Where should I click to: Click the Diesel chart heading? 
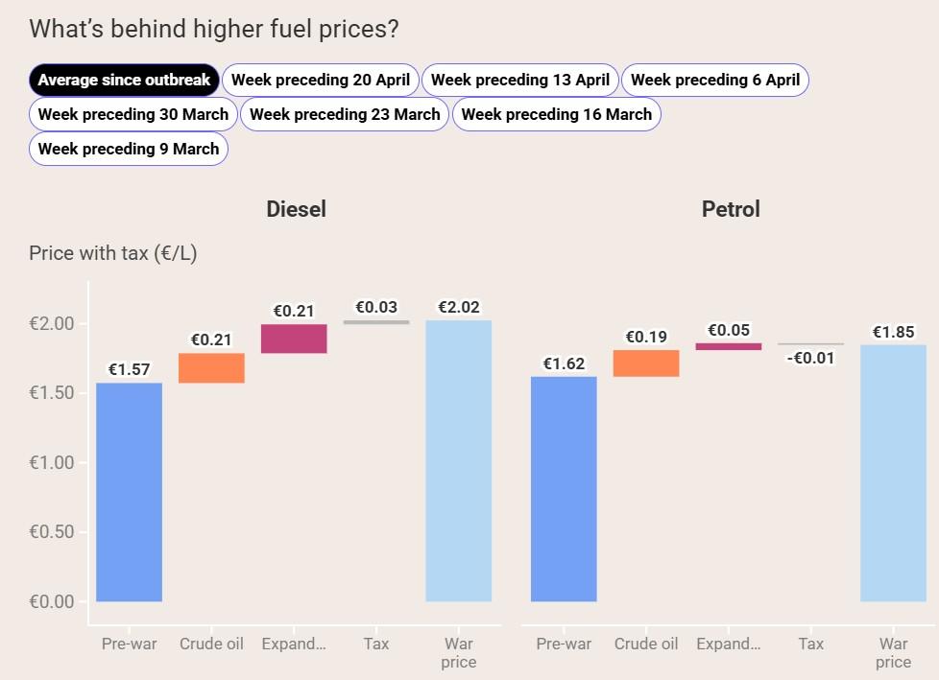click(x=296, y=209)
